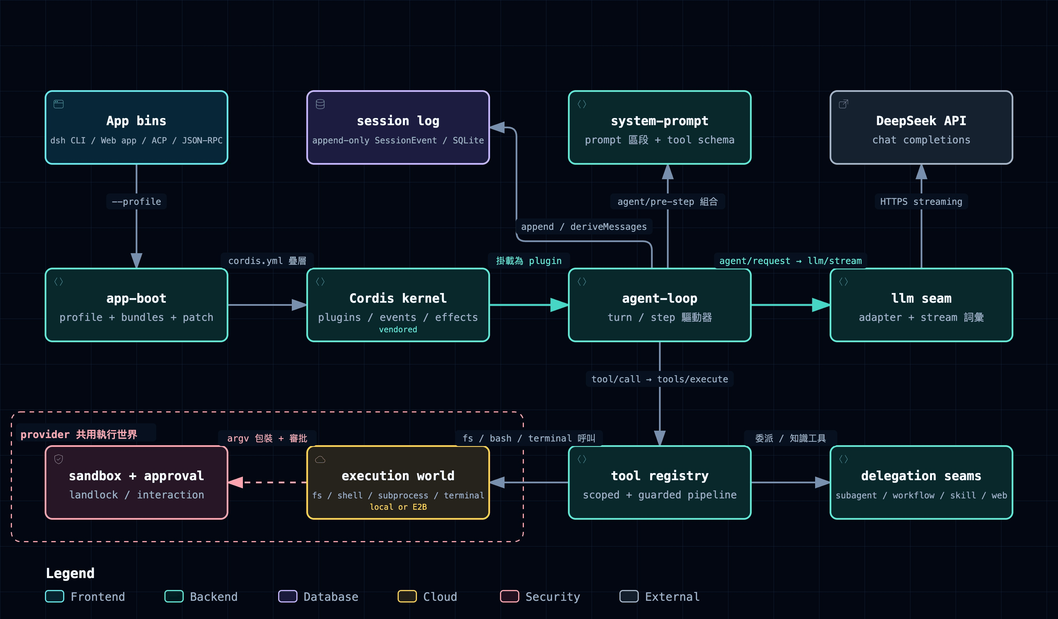The width and height of the screenshot is (1058, 619).
Task: Click 'subagent / workflow / skill / web' subtitle
Action: tap(921, 496)
